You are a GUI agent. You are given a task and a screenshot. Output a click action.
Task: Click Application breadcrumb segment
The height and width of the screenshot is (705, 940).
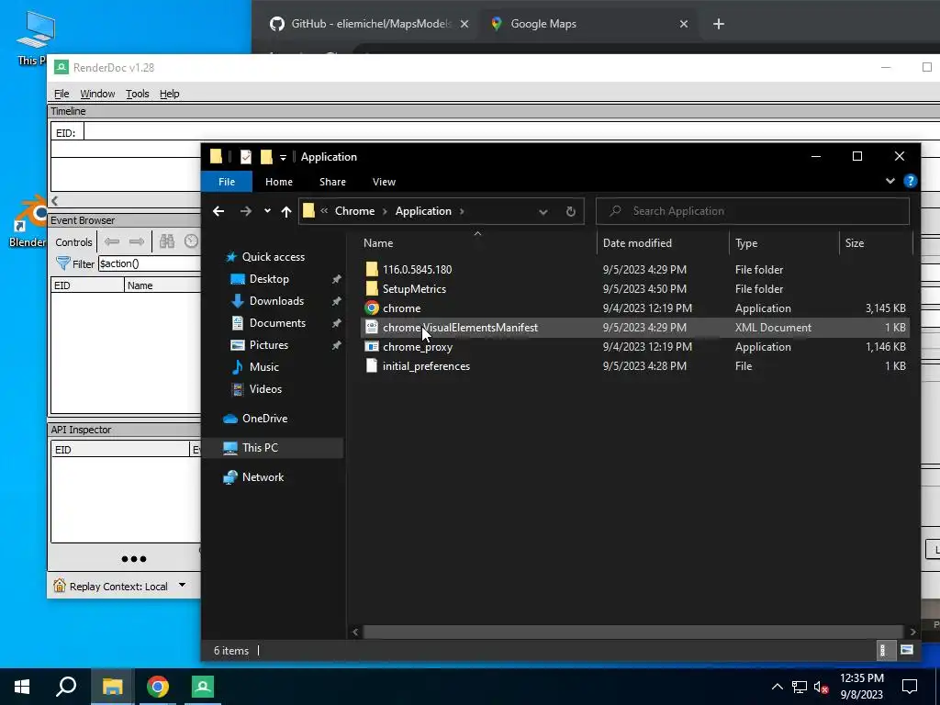[x=423, y=211]
